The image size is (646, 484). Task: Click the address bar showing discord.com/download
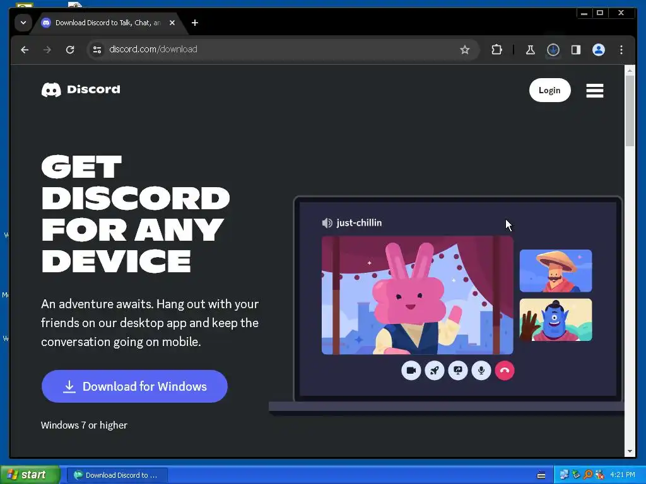pyautogui.click(x=283, y=50)
